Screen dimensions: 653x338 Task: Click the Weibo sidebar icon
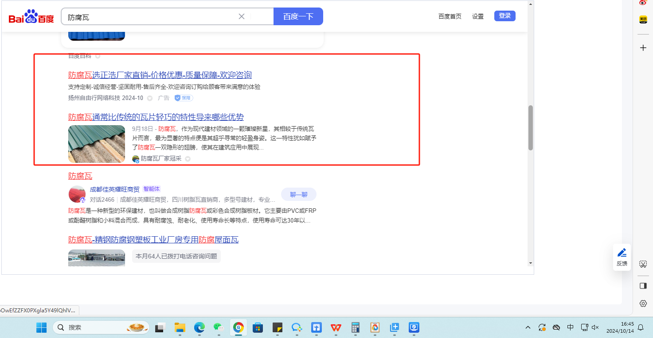643,3
